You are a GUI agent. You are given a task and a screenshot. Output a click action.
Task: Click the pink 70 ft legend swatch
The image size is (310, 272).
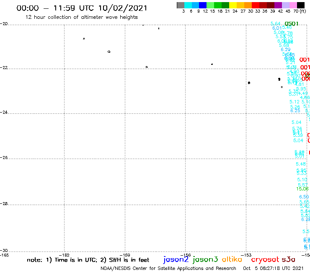click(293, 5)
